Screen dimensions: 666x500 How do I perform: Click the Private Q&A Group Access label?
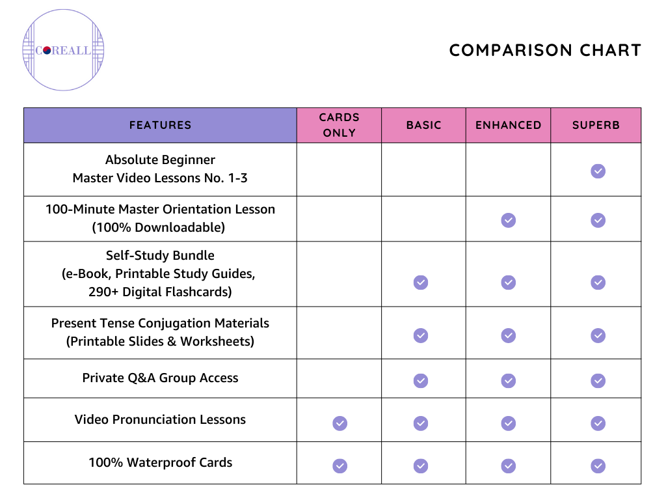[160, 378]
